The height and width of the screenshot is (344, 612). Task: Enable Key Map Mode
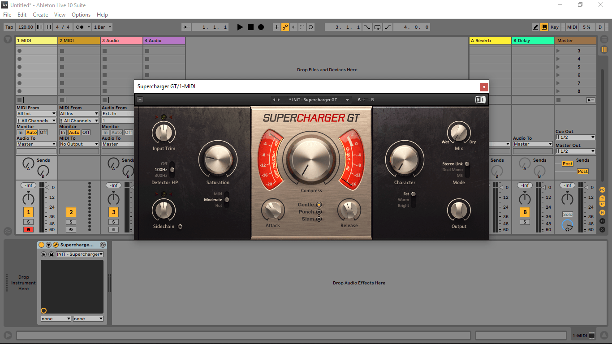click(x=555, y=27)
